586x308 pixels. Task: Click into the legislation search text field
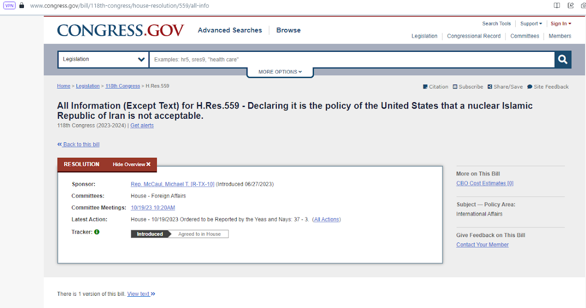click(352, 60)
